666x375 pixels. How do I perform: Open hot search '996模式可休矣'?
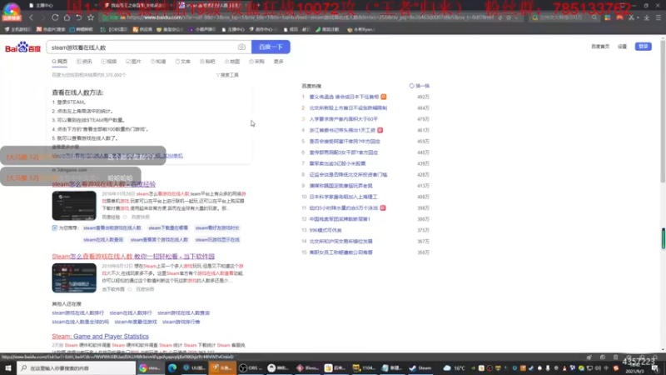tap(326, 230)
